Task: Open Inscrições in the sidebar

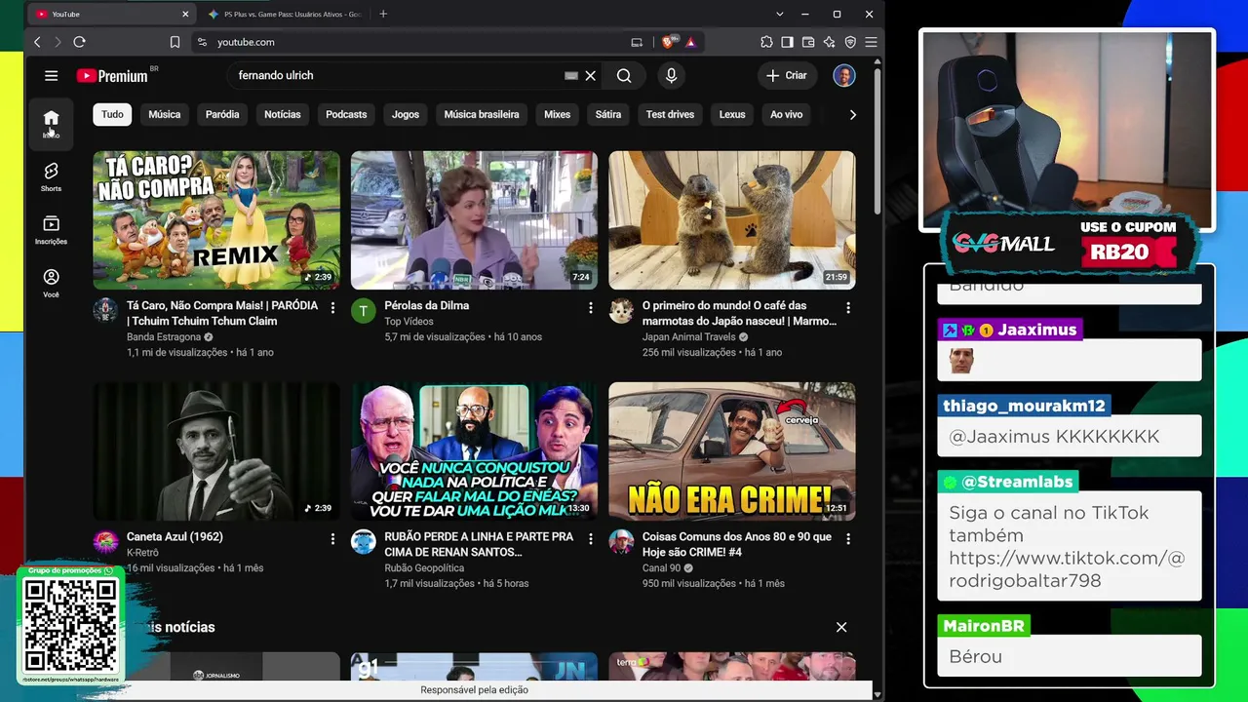Action: pyautogui.click(x=51, y=230)
